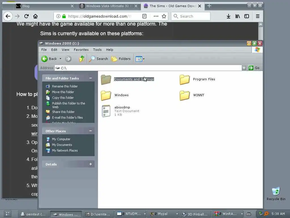Click Explorer address field C:\

click(148, 68)
